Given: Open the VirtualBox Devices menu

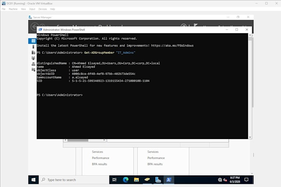Looking at the screenshot, I should [43, 9].
